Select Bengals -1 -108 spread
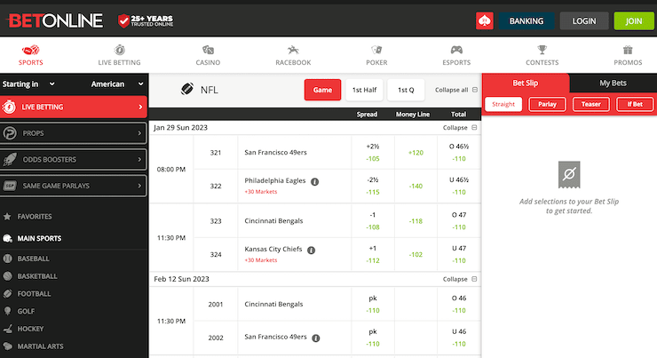 click(373, 221)
